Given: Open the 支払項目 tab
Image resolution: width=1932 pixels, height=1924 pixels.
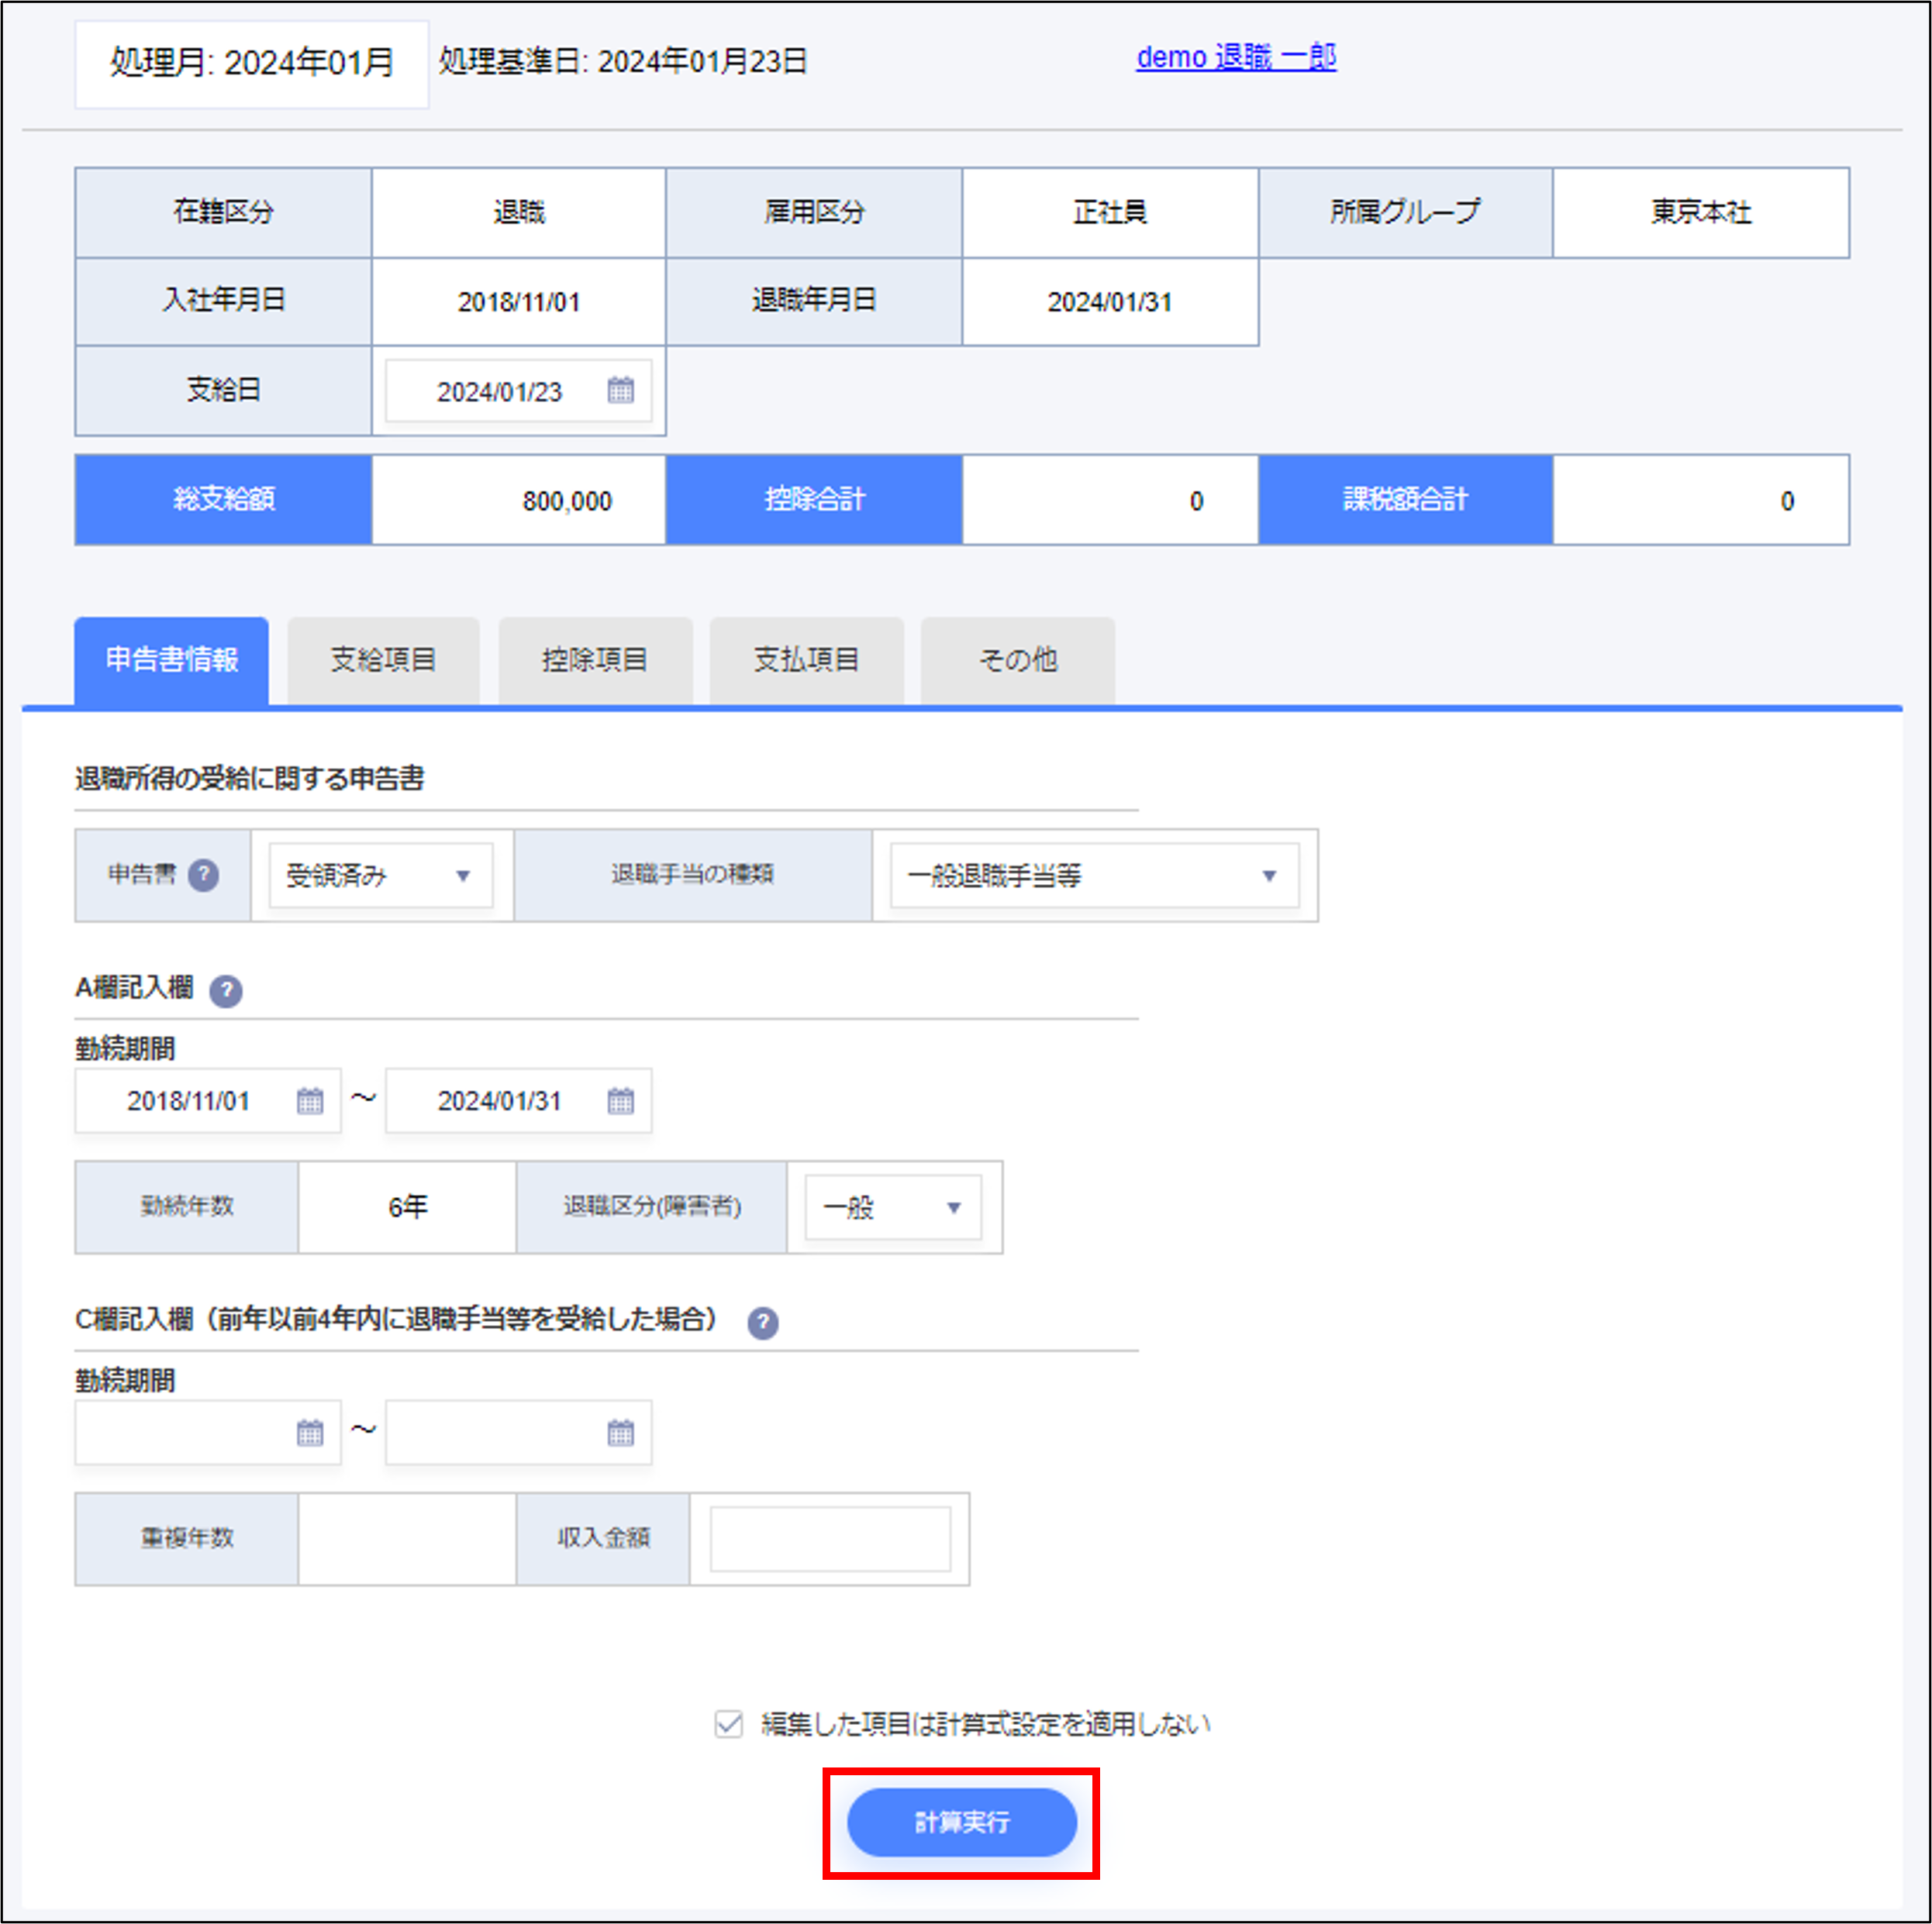Looking at the screenshot, I should pyautogui.click(x=806, y=659).
